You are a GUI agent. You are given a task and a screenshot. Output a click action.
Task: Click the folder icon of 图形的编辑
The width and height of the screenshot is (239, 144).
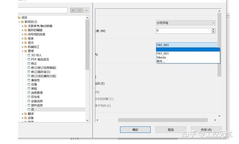click(x=26, y=30)
